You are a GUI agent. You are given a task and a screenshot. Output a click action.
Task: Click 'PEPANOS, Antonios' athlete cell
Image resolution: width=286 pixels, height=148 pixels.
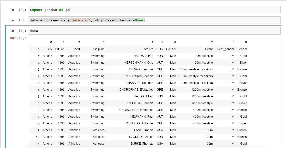coord(140,123)
